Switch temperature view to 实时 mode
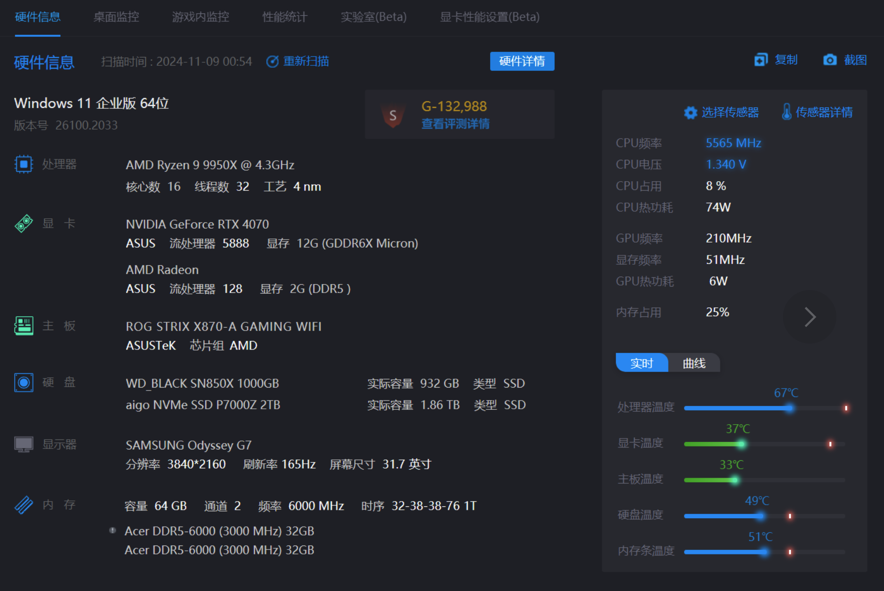 [641, 363]
